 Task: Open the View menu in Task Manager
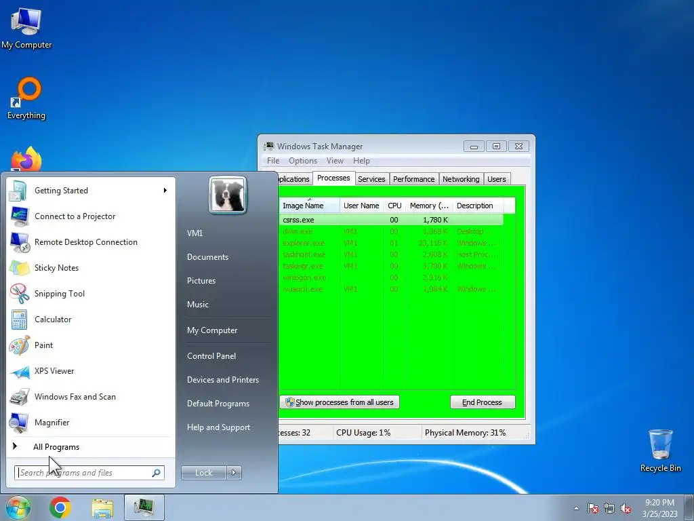(335, 161)
